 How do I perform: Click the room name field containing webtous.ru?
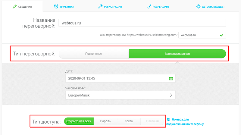[x=142, y=23]
